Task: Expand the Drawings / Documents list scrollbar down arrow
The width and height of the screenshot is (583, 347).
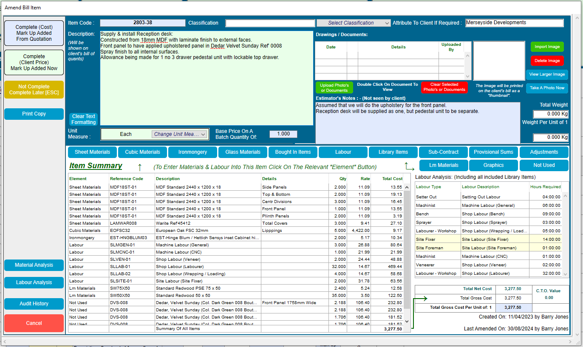Action: click(467, 75)
